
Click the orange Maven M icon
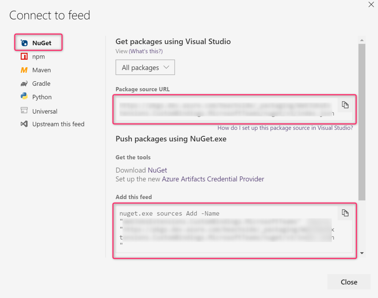click(x=24, y=70)
